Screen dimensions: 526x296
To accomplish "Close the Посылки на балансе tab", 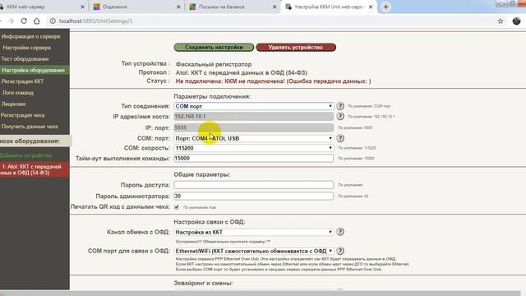I will pyautogui.click(x=275, y=7).
